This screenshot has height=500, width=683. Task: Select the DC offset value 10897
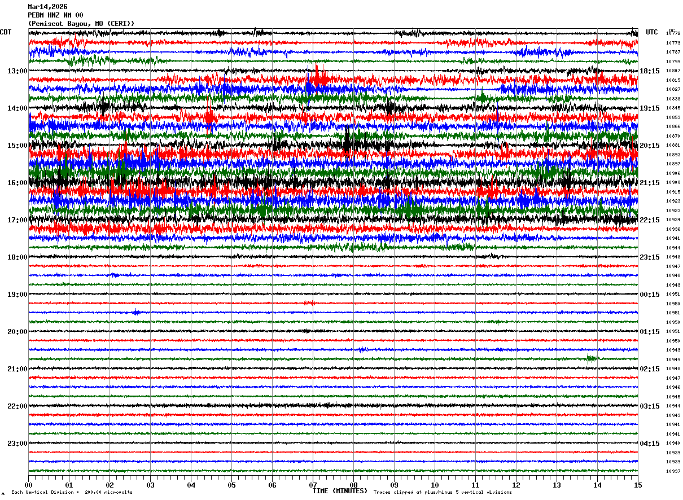click(673, 164)
